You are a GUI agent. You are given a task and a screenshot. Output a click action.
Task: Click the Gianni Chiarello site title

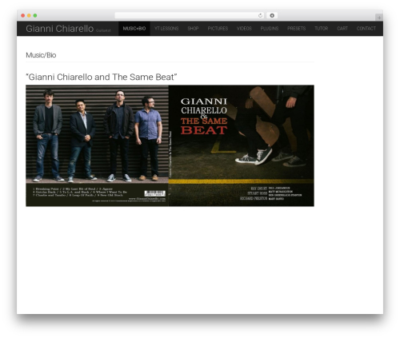[59, 29]
